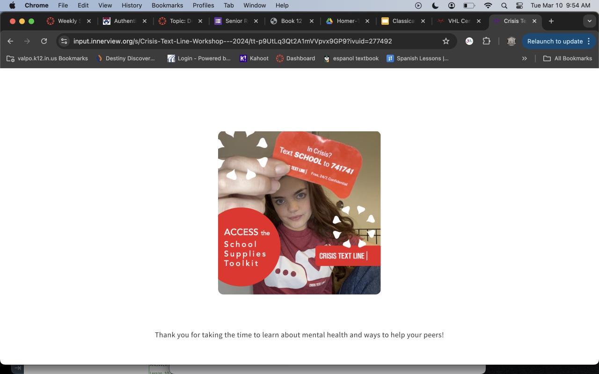599x374 pixels.
Task: Open the Login - Powered b... bookmark
Action: click(199, 58)
